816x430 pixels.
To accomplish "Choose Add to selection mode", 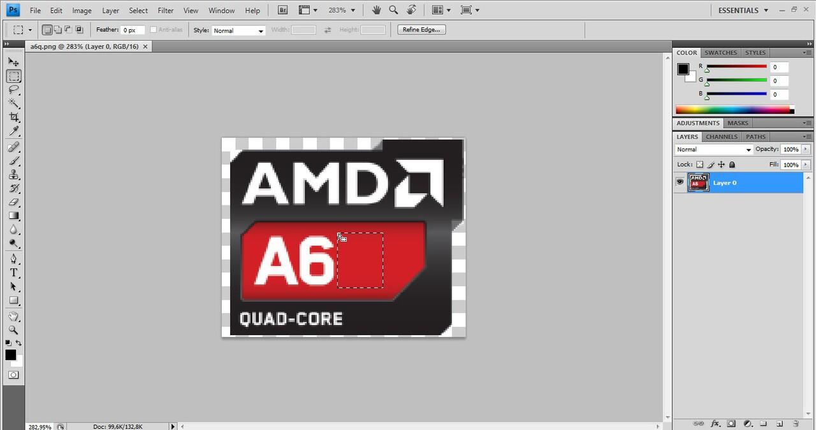I will 57,30.
